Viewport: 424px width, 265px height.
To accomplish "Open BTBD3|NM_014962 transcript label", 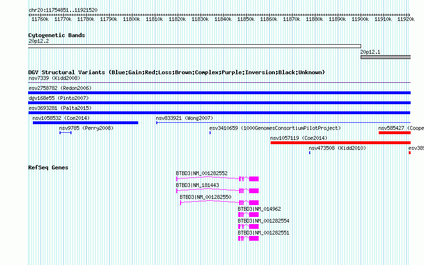I will (x=259, y=209).
